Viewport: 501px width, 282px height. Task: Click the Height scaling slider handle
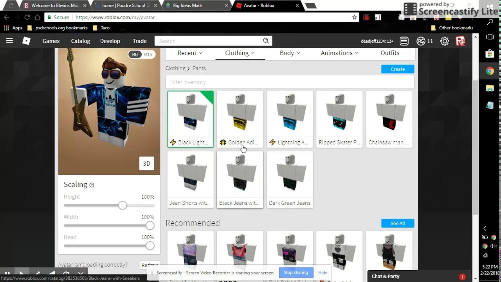tap(123, 205)
